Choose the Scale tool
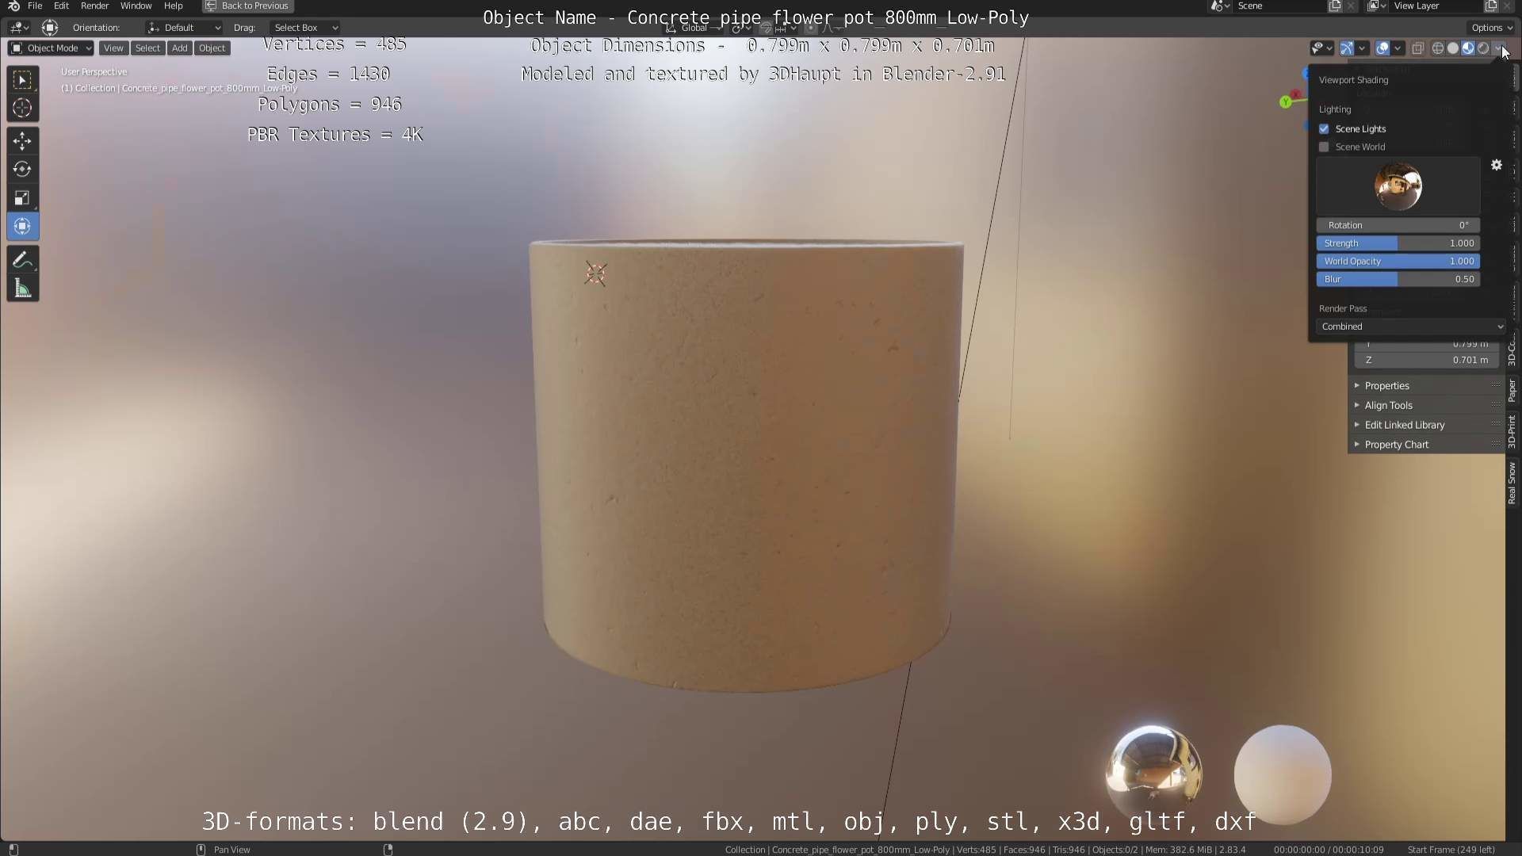Image resolution: width=1522 pixels, height=856 pixels. tap(22, 197)
